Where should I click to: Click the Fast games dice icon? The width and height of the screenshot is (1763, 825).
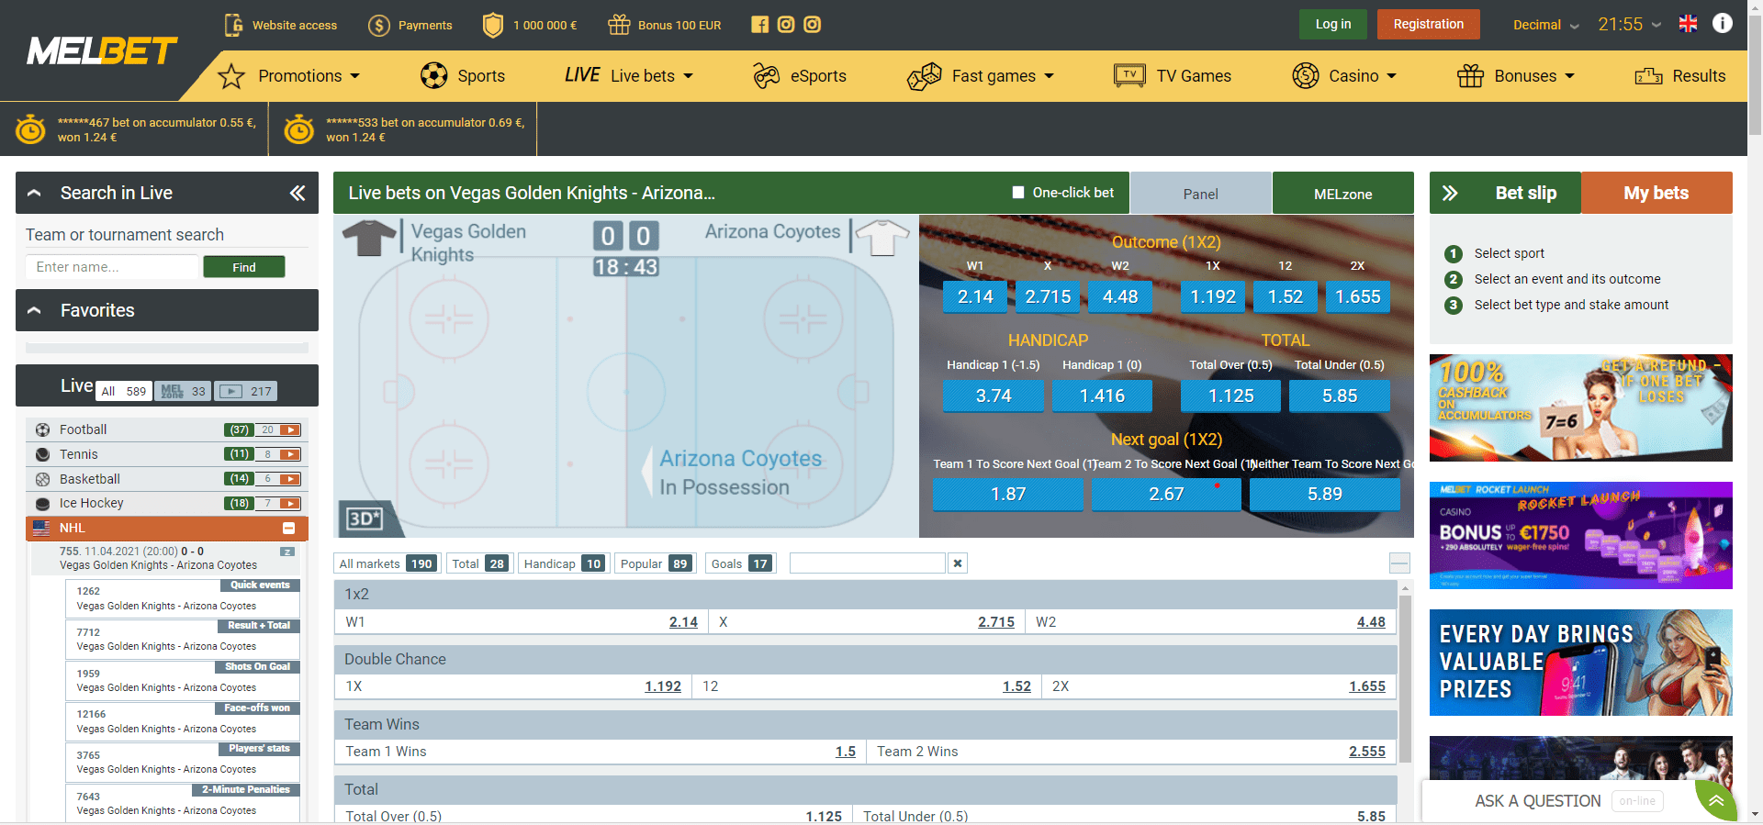click(925, 76)
